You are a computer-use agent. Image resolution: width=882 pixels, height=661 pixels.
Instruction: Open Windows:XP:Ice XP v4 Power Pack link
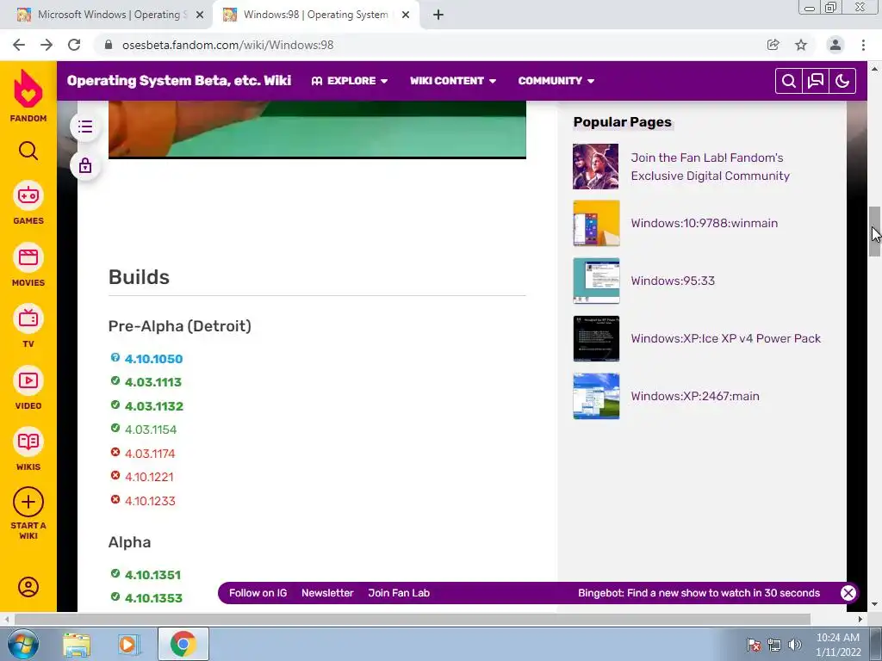[725, 338]
